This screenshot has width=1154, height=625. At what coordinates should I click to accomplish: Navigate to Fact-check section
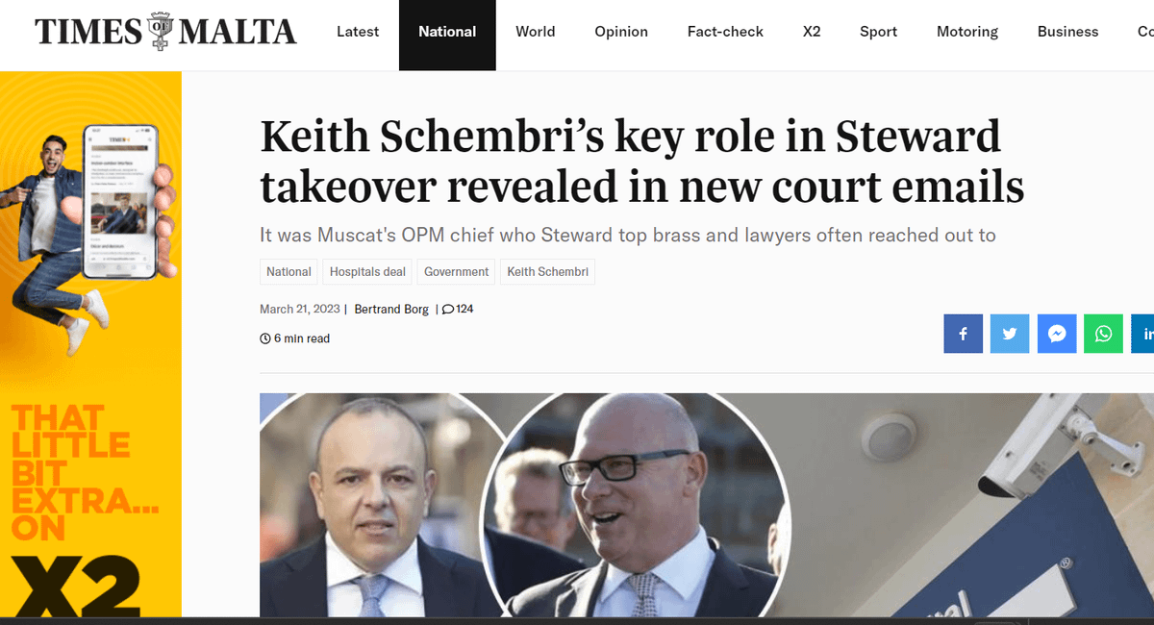pos(725,32)
